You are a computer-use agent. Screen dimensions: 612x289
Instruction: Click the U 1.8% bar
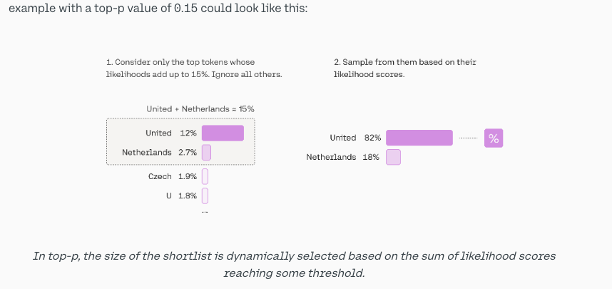[205, 196]
